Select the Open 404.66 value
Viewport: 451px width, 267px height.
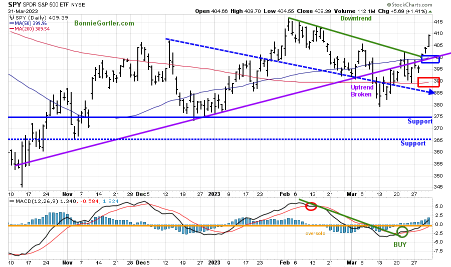(211, 11)
